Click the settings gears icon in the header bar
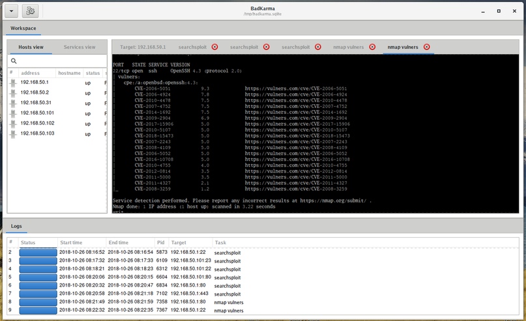526x321 pixels. [x=30, y=11]
